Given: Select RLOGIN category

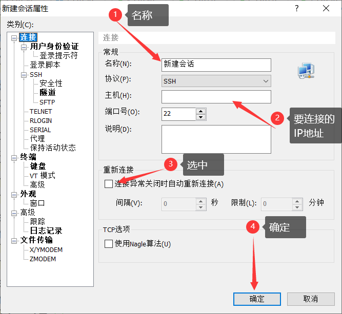Looking at the screenshot, I should click(x=41, y=120).
